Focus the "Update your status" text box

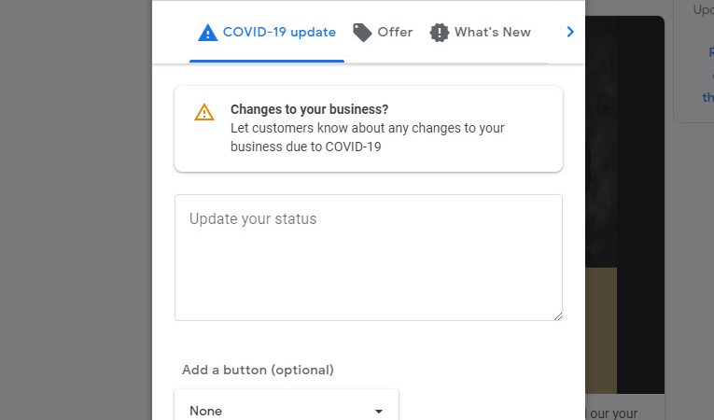click(x=368, y=257)
